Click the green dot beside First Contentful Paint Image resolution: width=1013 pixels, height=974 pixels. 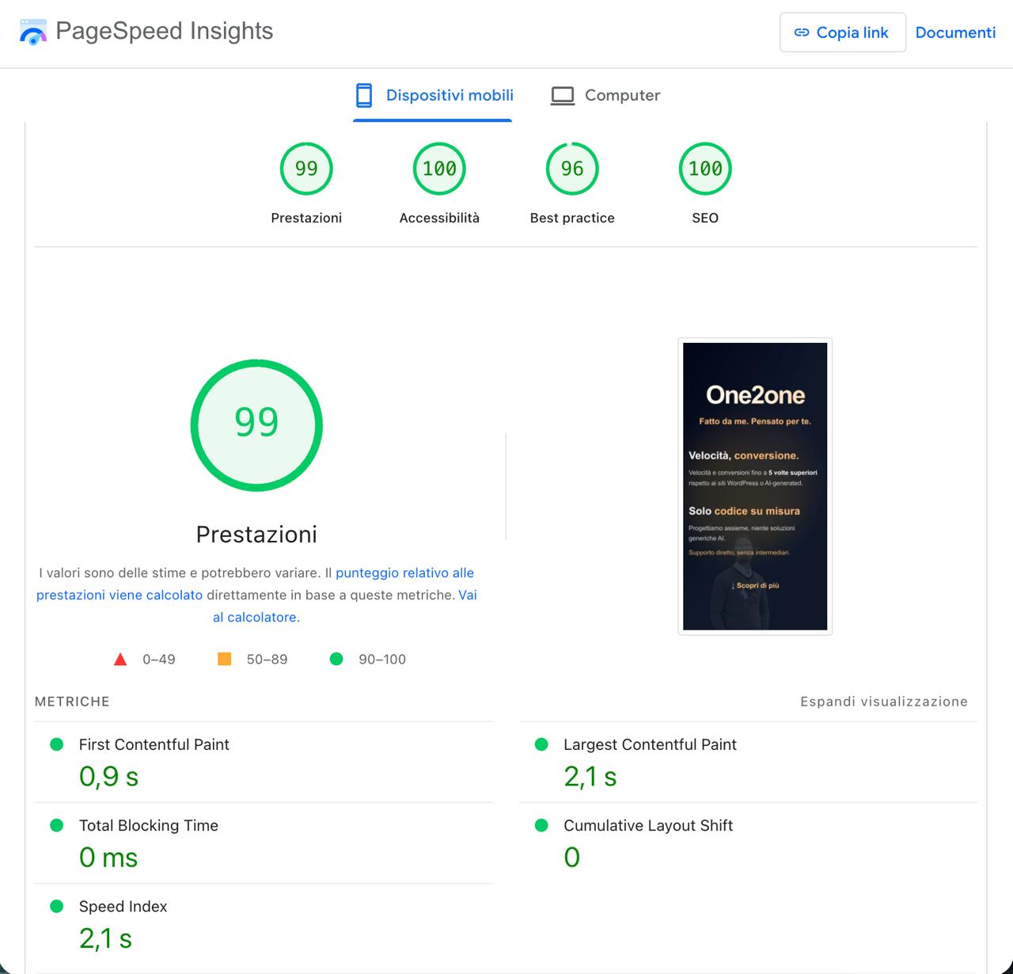pos(56,744)
